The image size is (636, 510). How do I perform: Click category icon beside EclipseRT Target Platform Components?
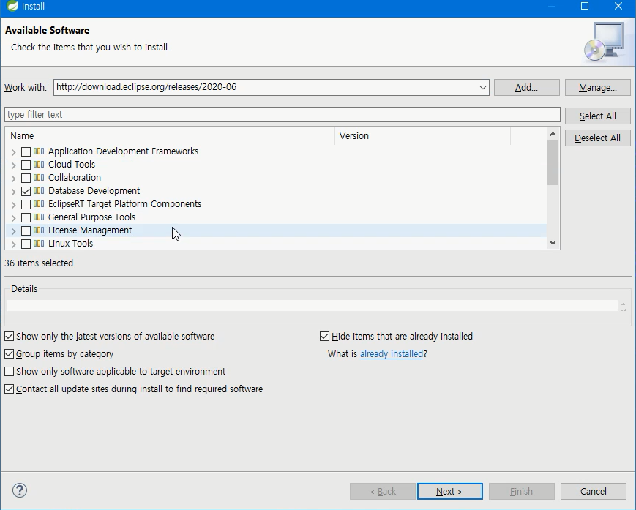39,204
